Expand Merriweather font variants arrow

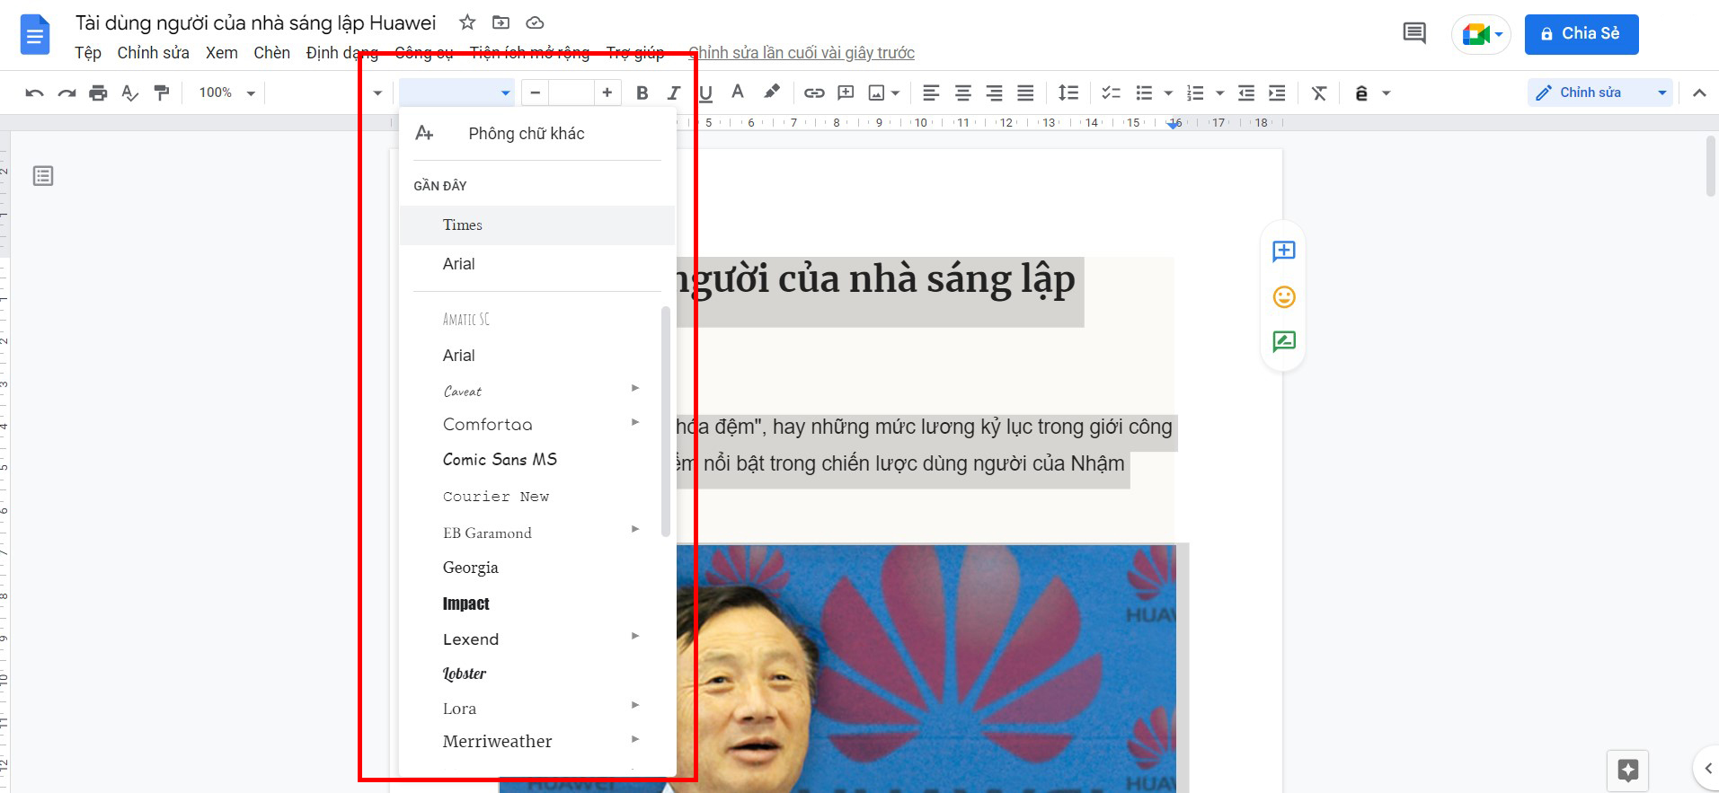[635, 739]
